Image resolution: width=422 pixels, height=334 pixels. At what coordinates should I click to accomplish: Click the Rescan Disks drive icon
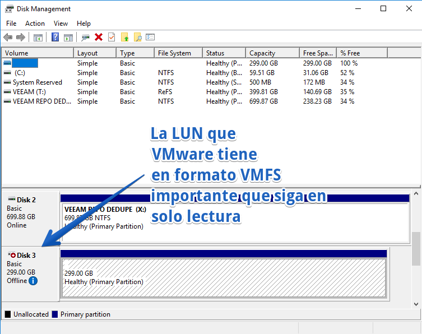pyautogui.click(x=86, y=38)
